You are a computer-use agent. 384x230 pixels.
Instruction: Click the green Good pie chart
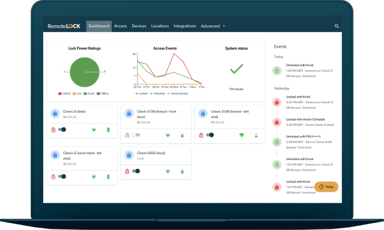85,72
